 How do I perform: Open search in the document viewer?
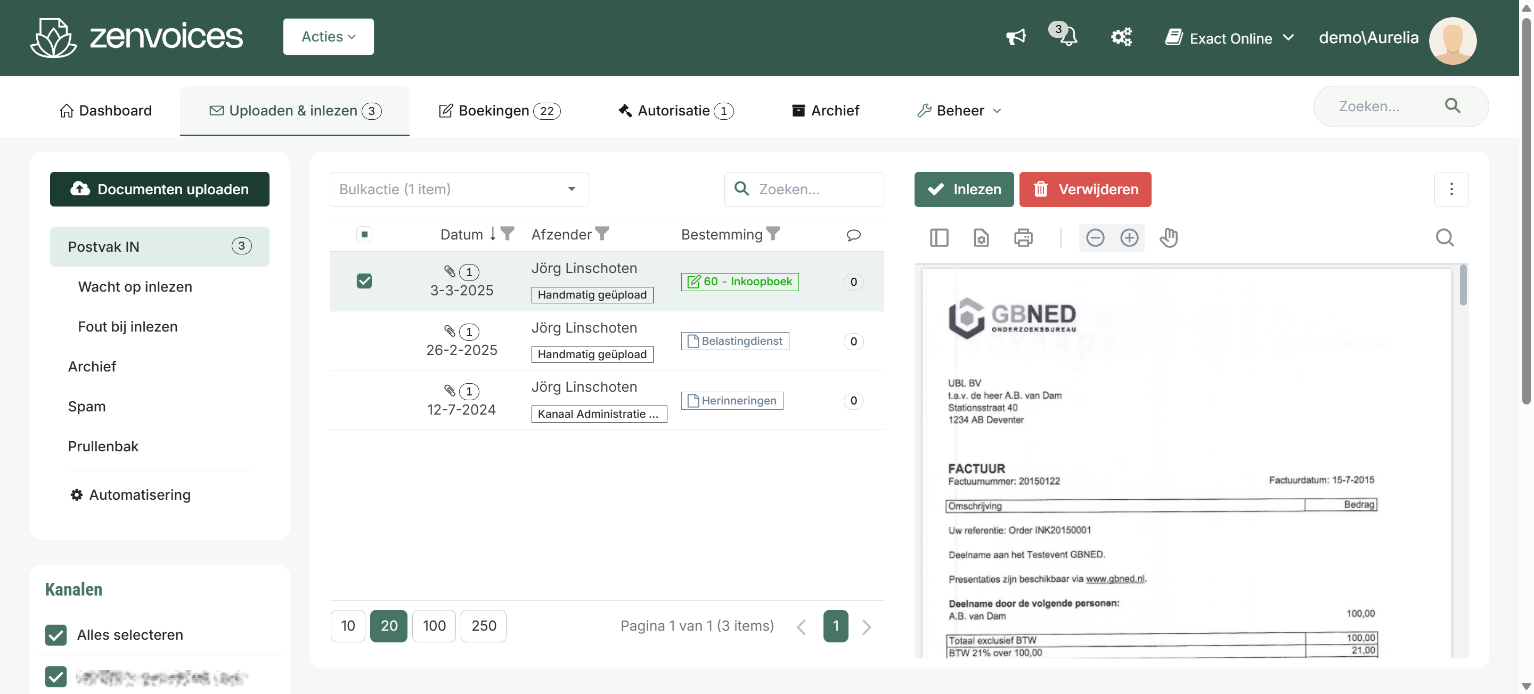point(1445,237)
